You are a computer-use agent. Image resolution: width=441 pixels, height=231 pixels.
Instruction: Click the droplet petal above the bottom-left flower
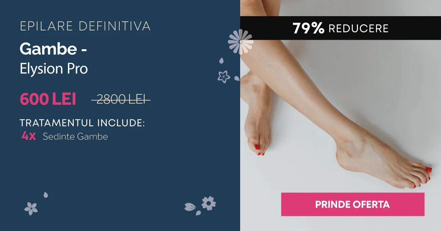click(x=46, y=195)
